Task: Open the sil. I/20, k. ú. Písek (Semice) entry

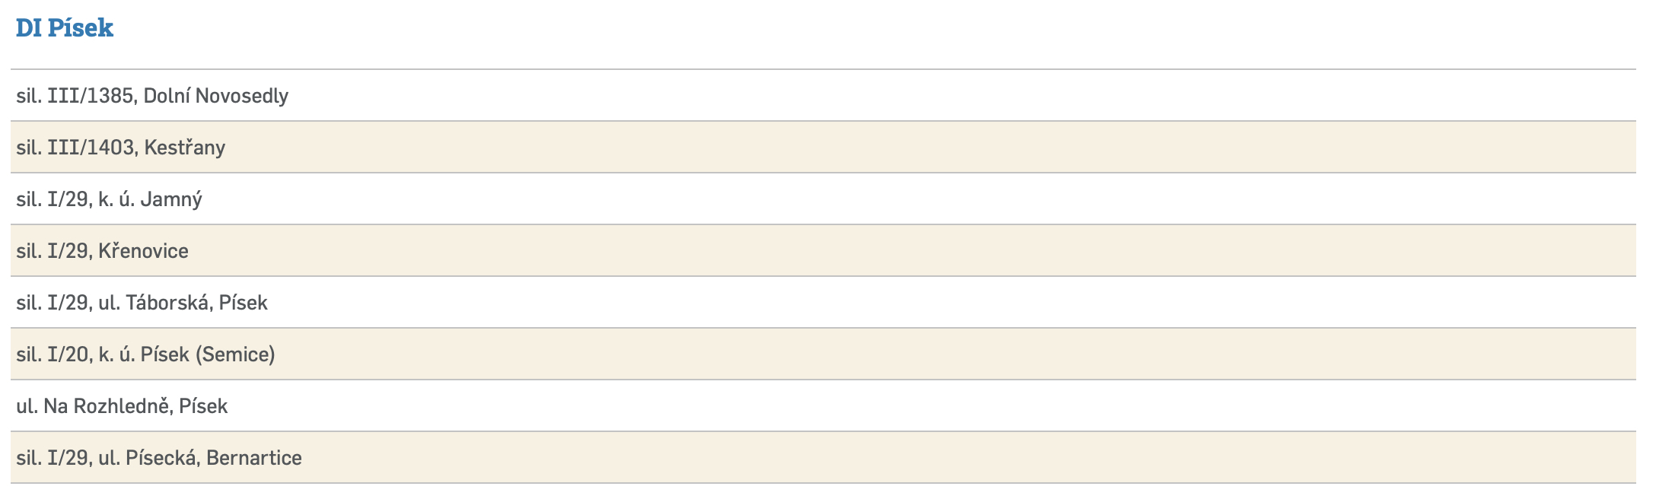Action: (145, 354)
